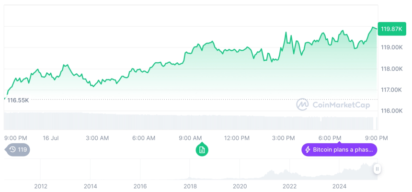Viewport: 412px width, 192px height.
Task: Select 2016 on the overview timeline
Action: tap(140, 186)
